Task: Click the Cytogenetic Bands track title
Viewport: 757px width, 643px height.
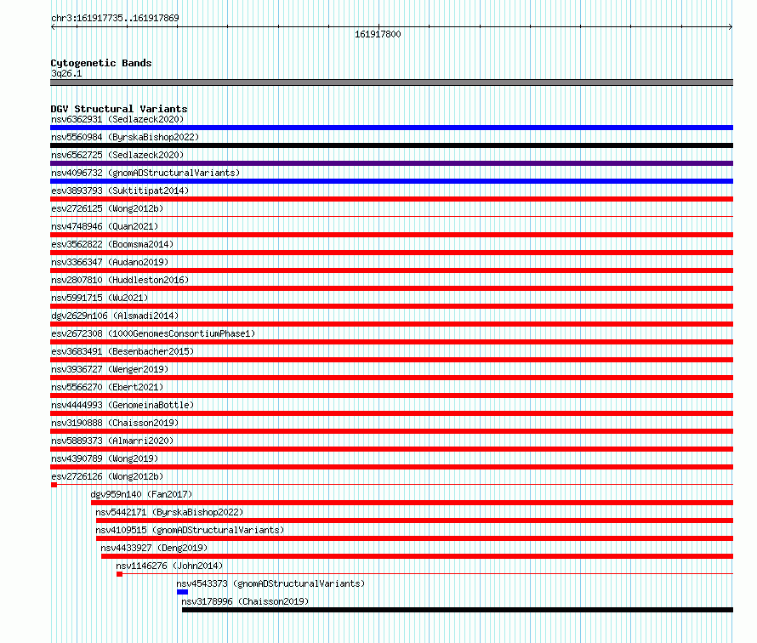Action: (101, 63)
